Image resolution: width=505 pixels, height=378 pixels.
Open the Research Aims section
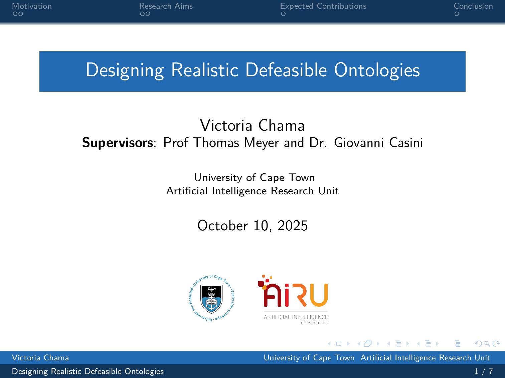[166, 6]
